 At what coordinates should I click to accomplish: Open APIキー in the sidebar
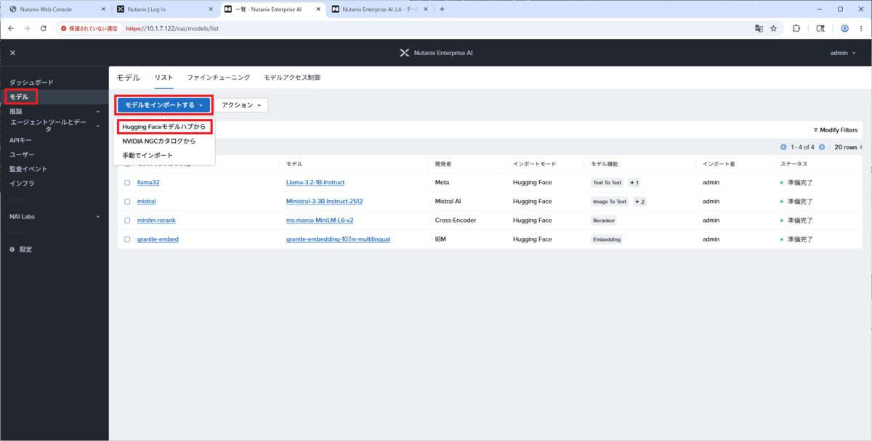(20, 140)
